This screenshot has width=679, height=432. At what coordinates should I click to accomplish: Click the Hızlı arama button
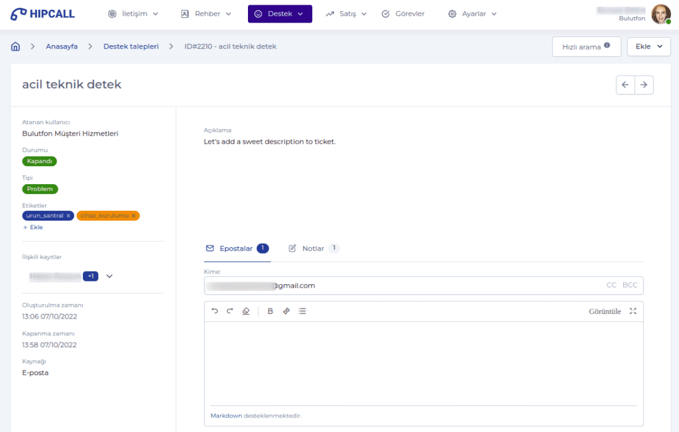586,46
